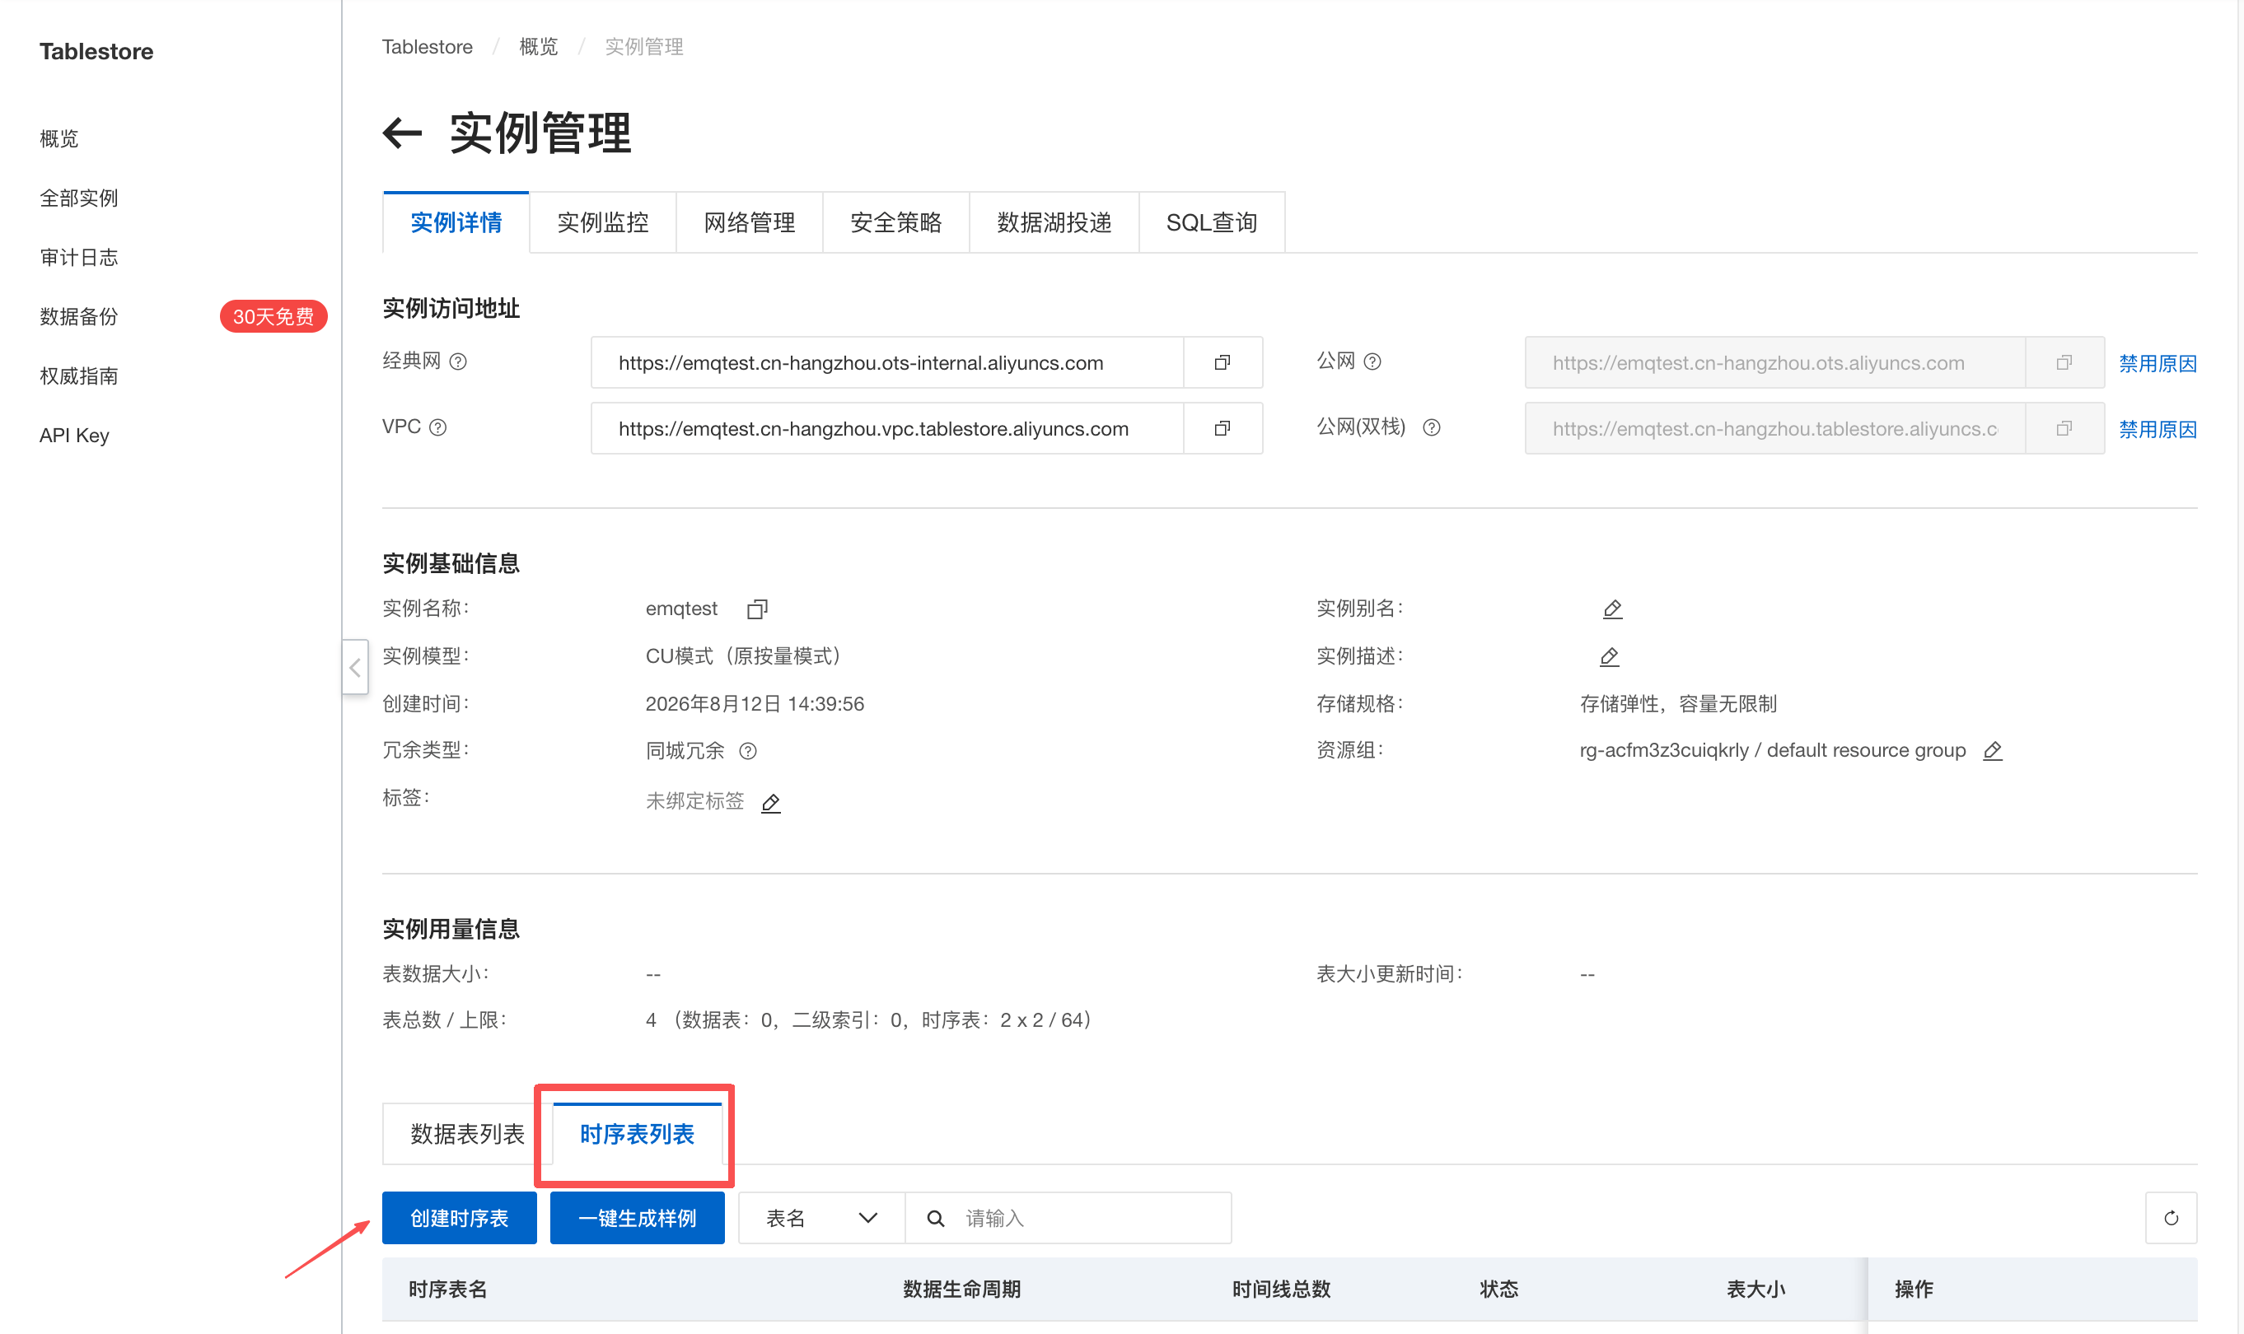Select the 时序表列表 tab

637,1134
